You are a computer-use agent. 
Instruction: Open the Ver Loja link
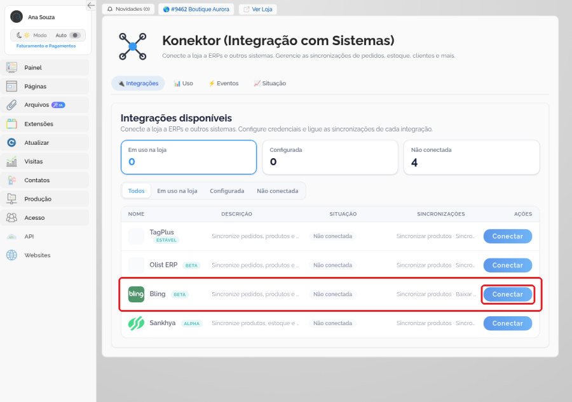(258, 9)
